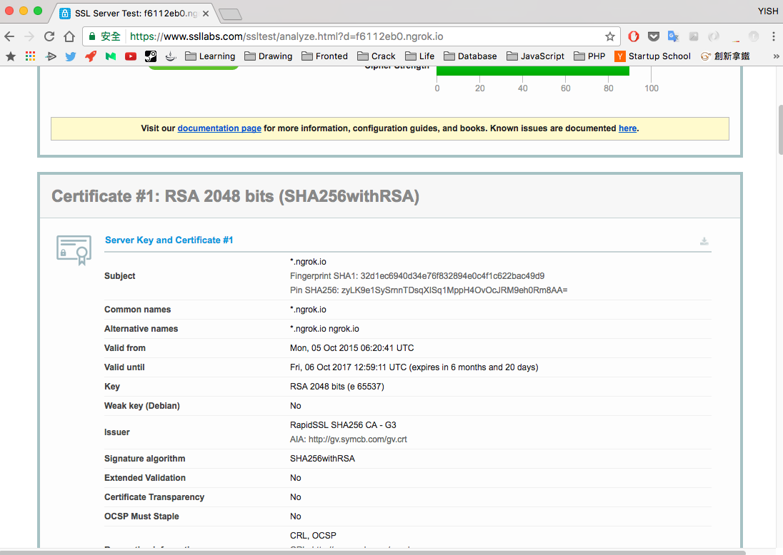Click the grayed wand extension icon

[x=694, y=36]
